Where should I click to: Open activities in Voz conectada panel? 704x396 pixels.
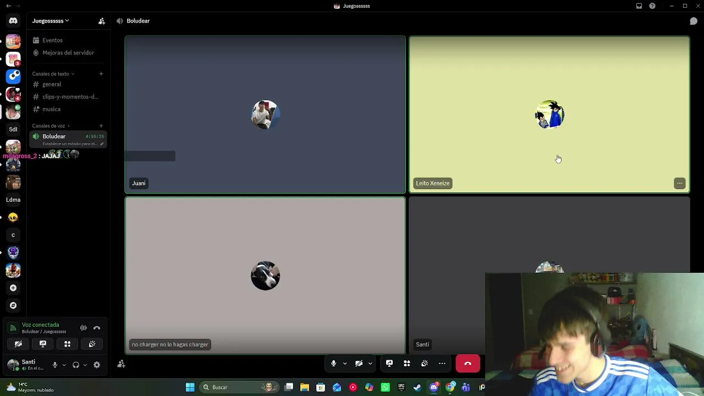68,344
